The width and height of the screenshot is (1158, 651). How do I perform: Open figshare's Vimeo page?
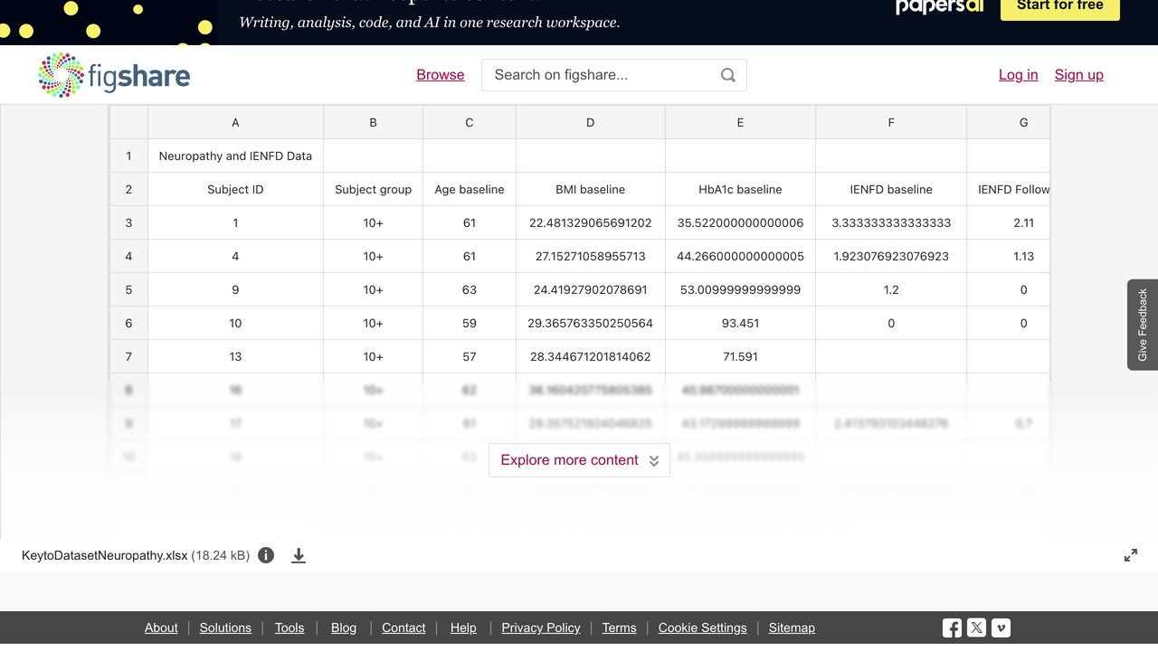tap(1001, 627)
